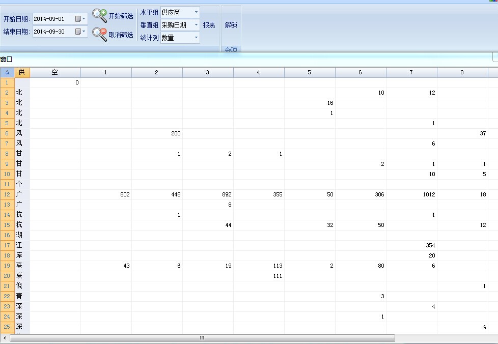
Task: Click the cell with value 1012
Action: coord(411,194)
